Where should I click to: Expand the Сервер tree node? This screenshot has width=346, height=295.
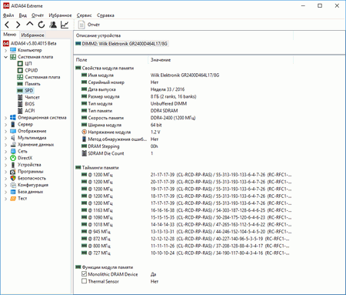point(5,125)
